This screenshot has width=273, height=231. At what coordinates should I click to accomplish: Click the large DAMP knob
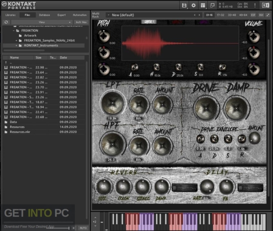236,108
